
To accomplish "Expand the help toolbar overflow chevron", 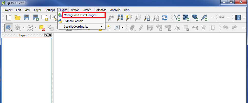I will (244, 18).
